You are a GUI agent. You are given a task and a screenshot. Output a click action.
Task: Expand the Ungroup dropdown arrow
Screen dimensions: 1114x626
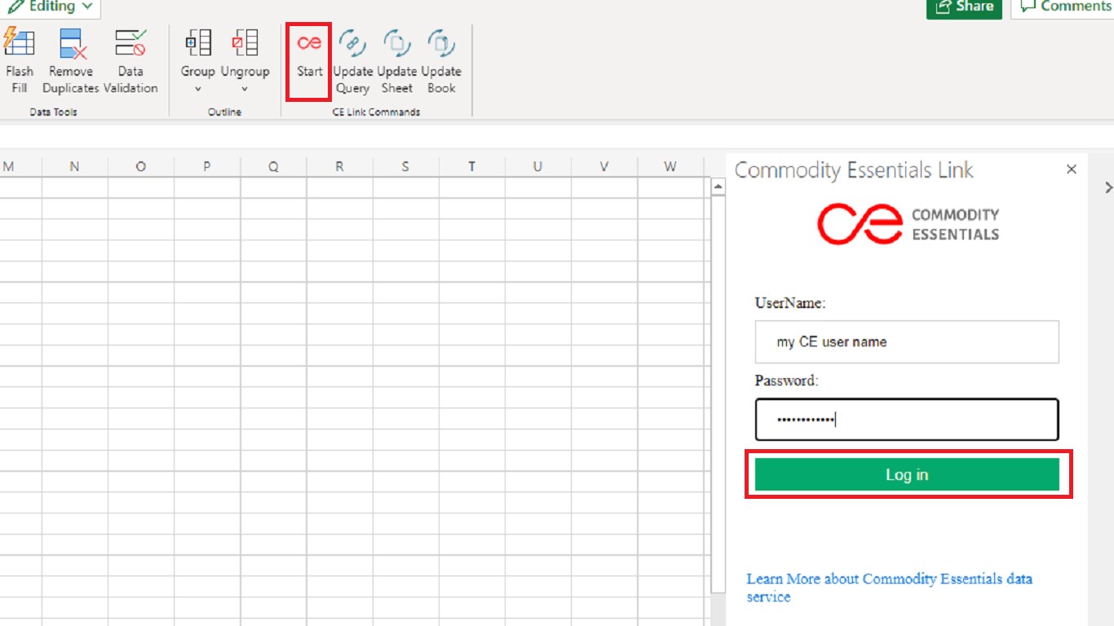pos(245,89)
